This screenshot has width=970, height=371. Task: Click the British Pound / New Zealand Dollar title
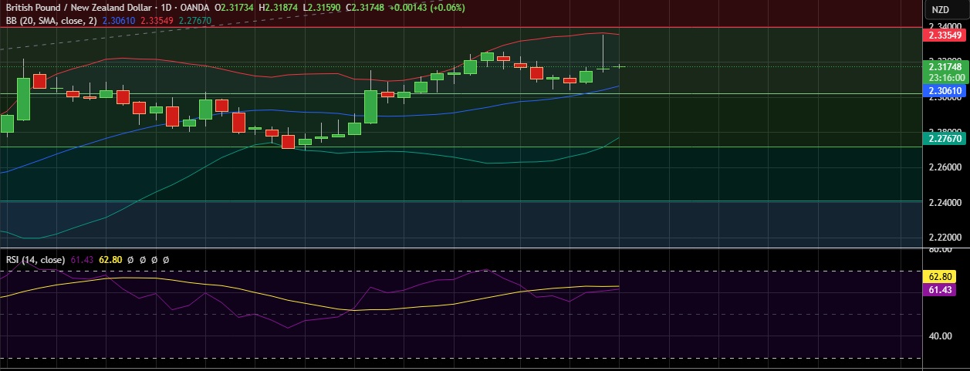click(78, 8)
